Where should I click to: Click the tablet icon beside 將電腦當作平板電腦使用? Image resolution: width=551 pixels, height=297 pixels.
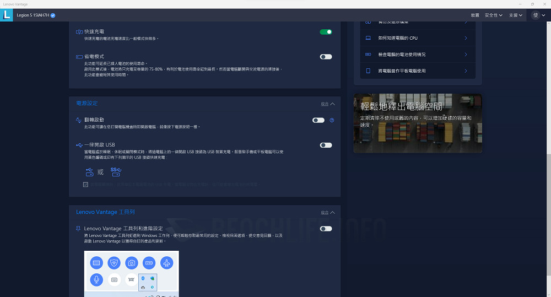pos(368,71)
